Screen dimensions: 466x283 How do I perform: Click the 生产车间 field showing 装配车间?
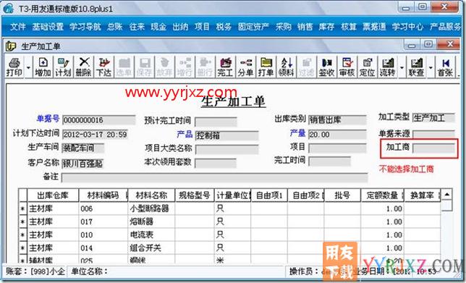pyautogui.click(x=83, y=148)
